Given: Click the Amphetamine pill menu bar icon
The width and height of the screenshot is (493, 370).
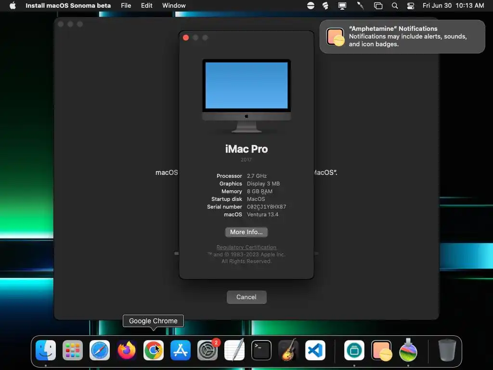Looking at the screenshot, I should 311,6.
